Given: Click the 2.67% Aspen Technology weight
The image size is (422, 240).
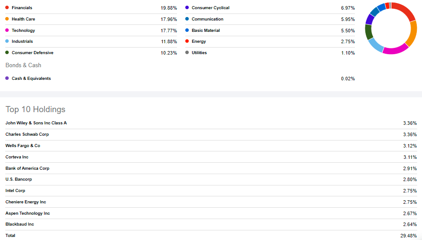Looking at the screenshot, I should (x=410, y=214).
